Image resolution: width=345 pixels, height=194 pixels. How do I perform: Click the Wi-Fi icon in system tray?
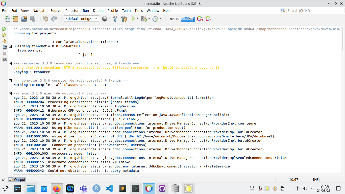298,188
